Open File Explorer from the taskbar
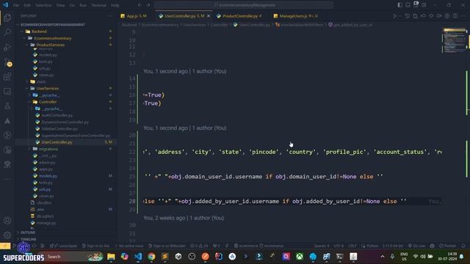 (111, 257)
